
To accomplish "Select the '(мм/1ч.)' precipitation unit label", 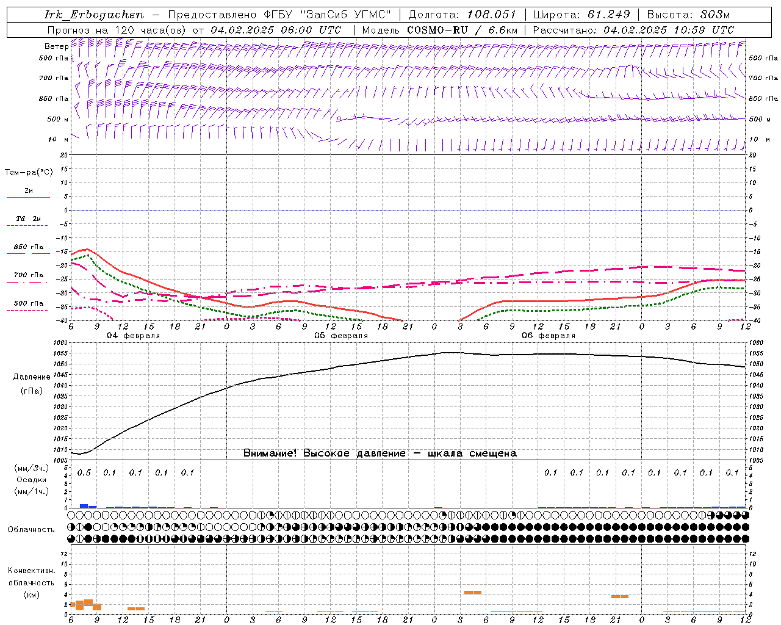I will tap(31, 491).
